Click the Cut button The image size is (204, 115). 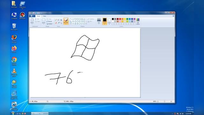[x=37, y=19]
